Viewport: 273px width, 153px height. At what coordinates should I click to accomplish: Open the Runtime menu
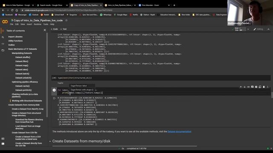(38, 24)
